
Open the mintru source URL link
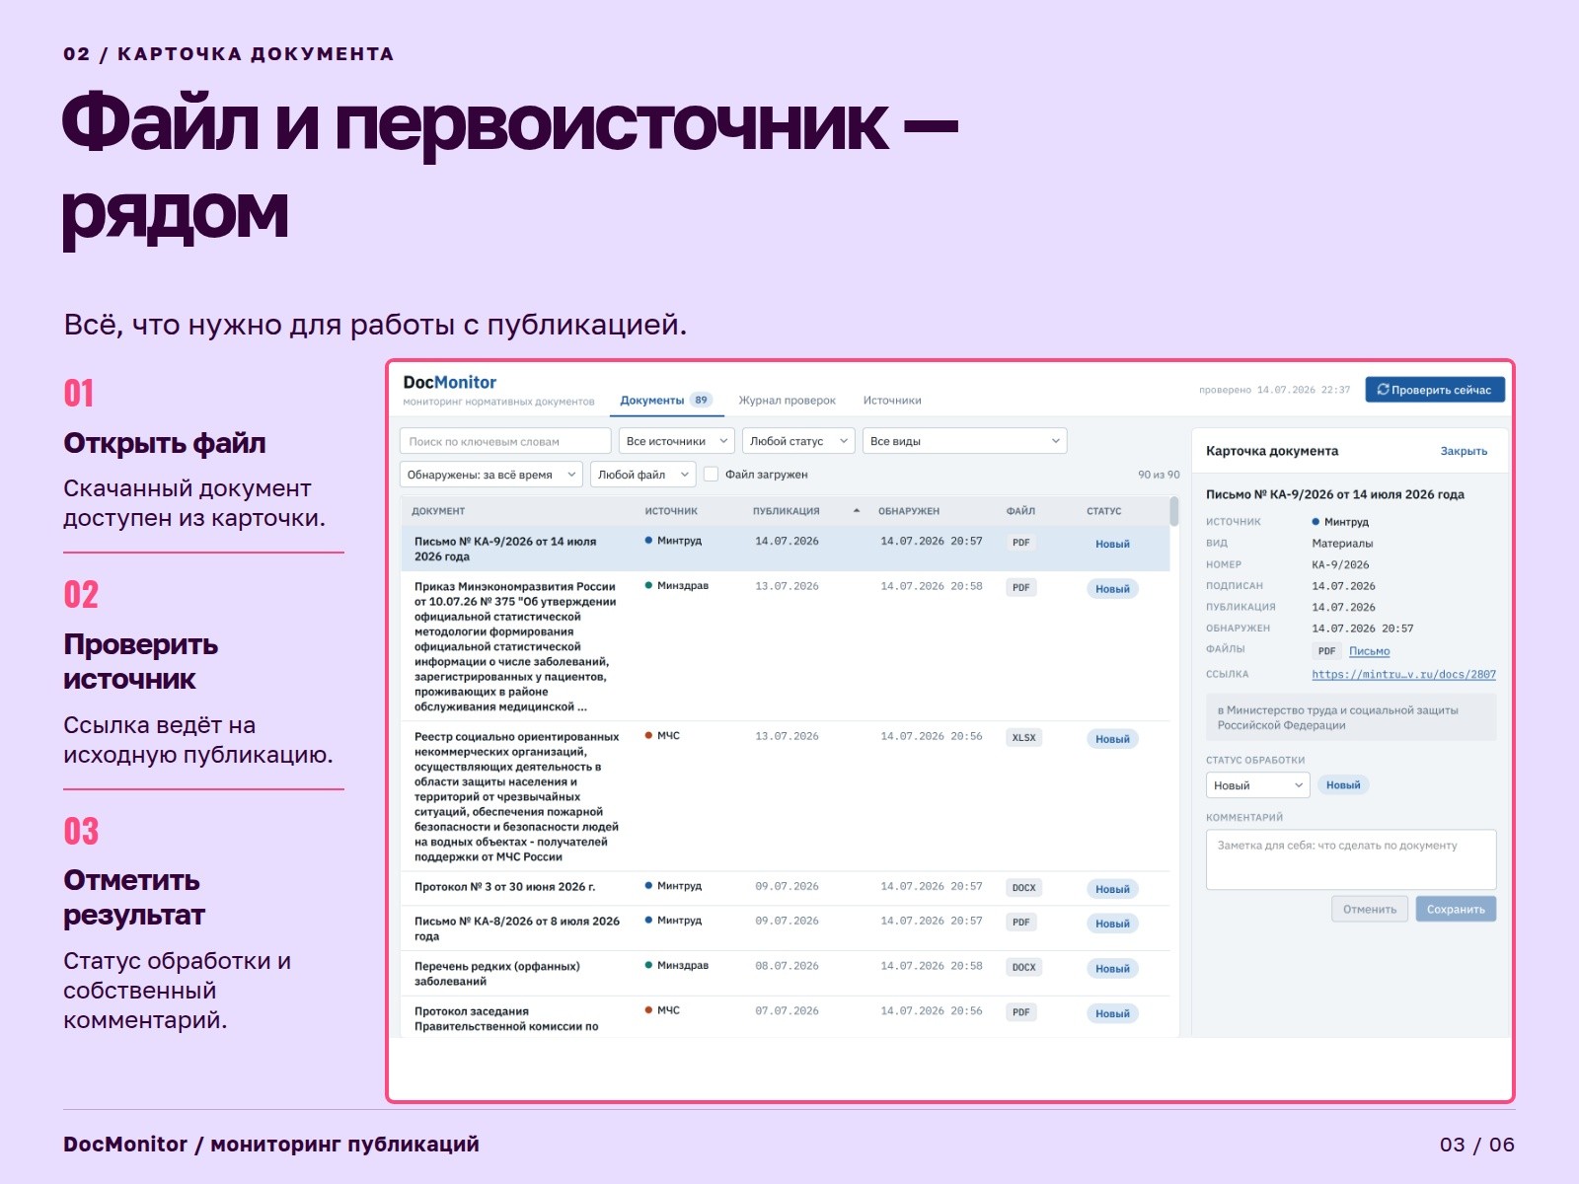(1403, 675)
